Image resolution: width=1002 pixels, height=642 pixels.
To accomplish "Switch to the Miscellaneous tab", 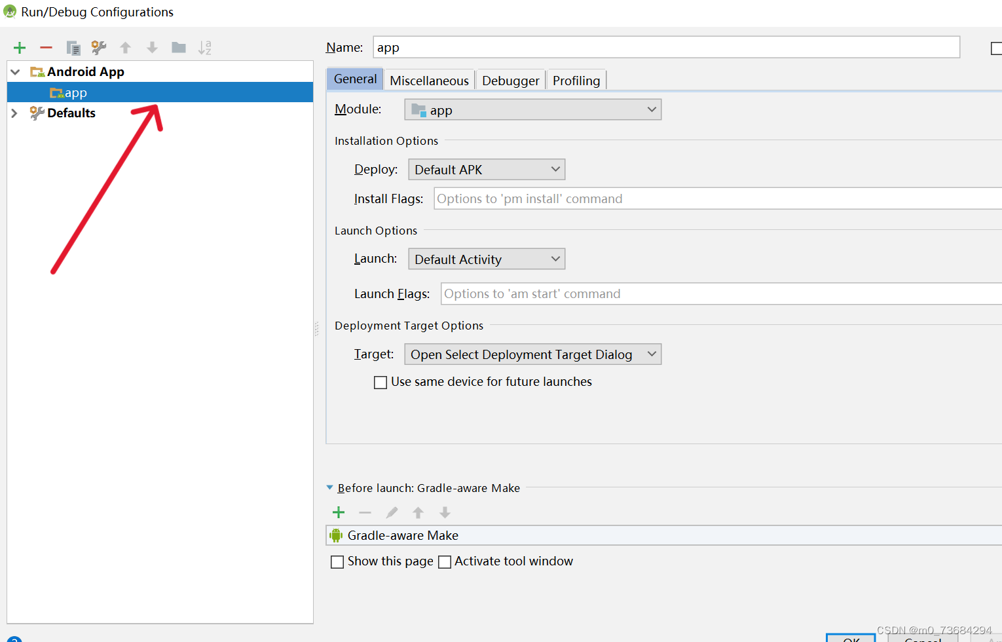I will coord(429,79).
